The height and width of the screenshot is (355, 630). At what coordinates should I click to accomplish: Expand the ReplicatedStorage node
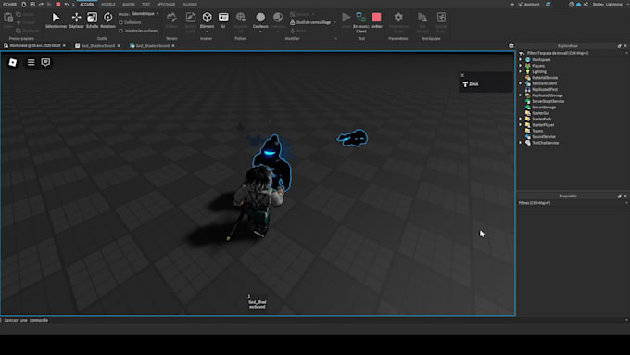tap(521, 95)
